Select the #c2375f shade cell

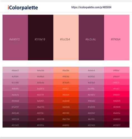click(41, 94)
